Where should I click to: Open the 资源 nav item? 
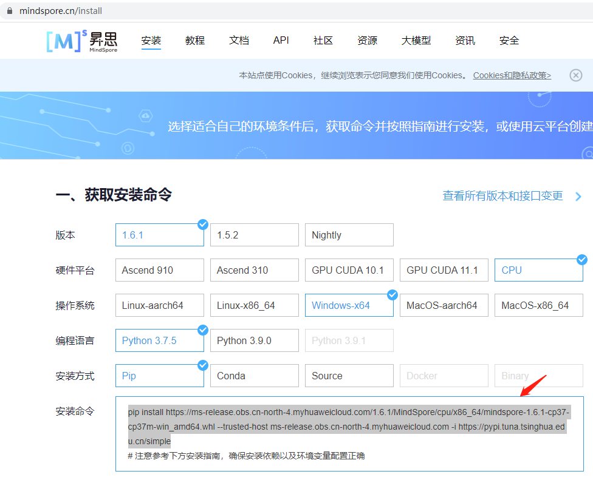pos(367,41)
